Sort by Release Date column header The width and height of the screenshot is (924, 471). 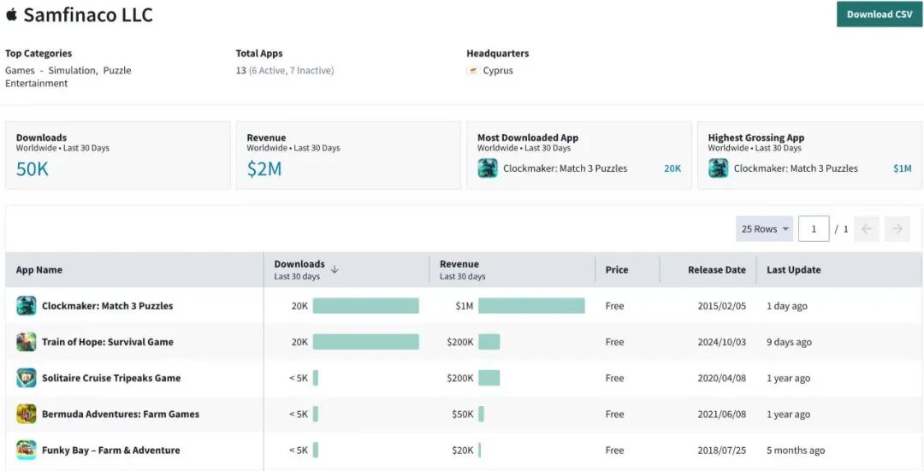coord(716,270)
